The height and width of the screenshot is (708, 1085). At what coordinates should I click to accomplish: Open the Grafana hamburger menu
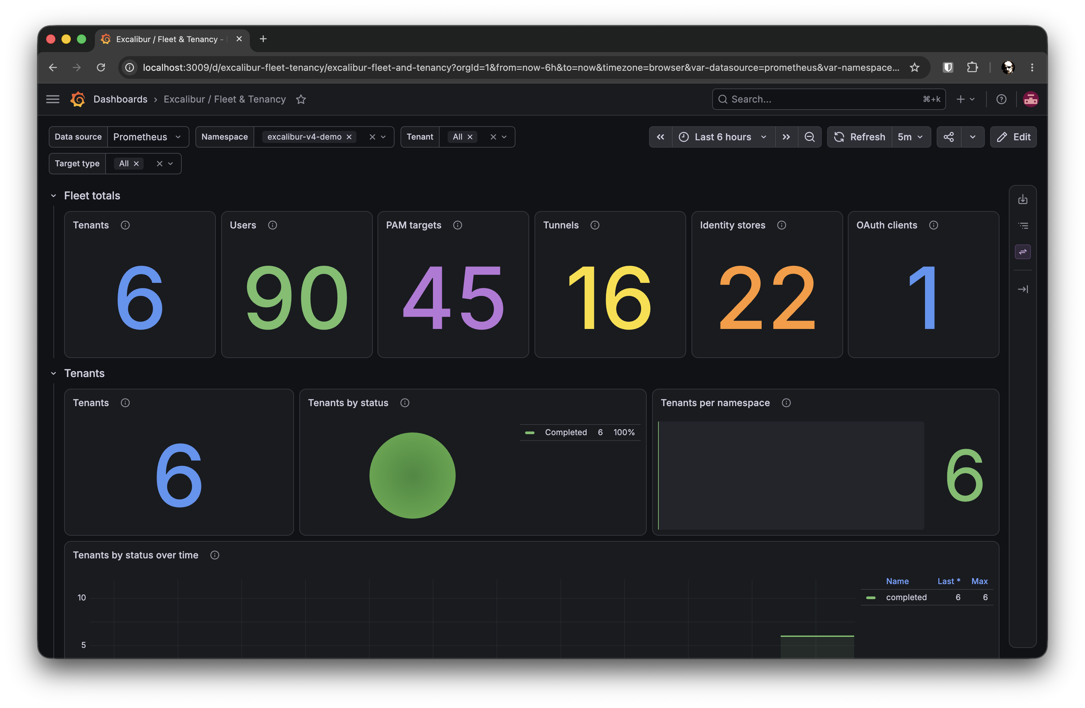[x=53, y=99]
